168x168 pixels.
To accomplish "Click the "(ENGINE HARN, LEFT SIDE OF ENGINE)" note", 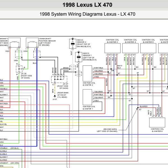I will click(x=107, y=130).
